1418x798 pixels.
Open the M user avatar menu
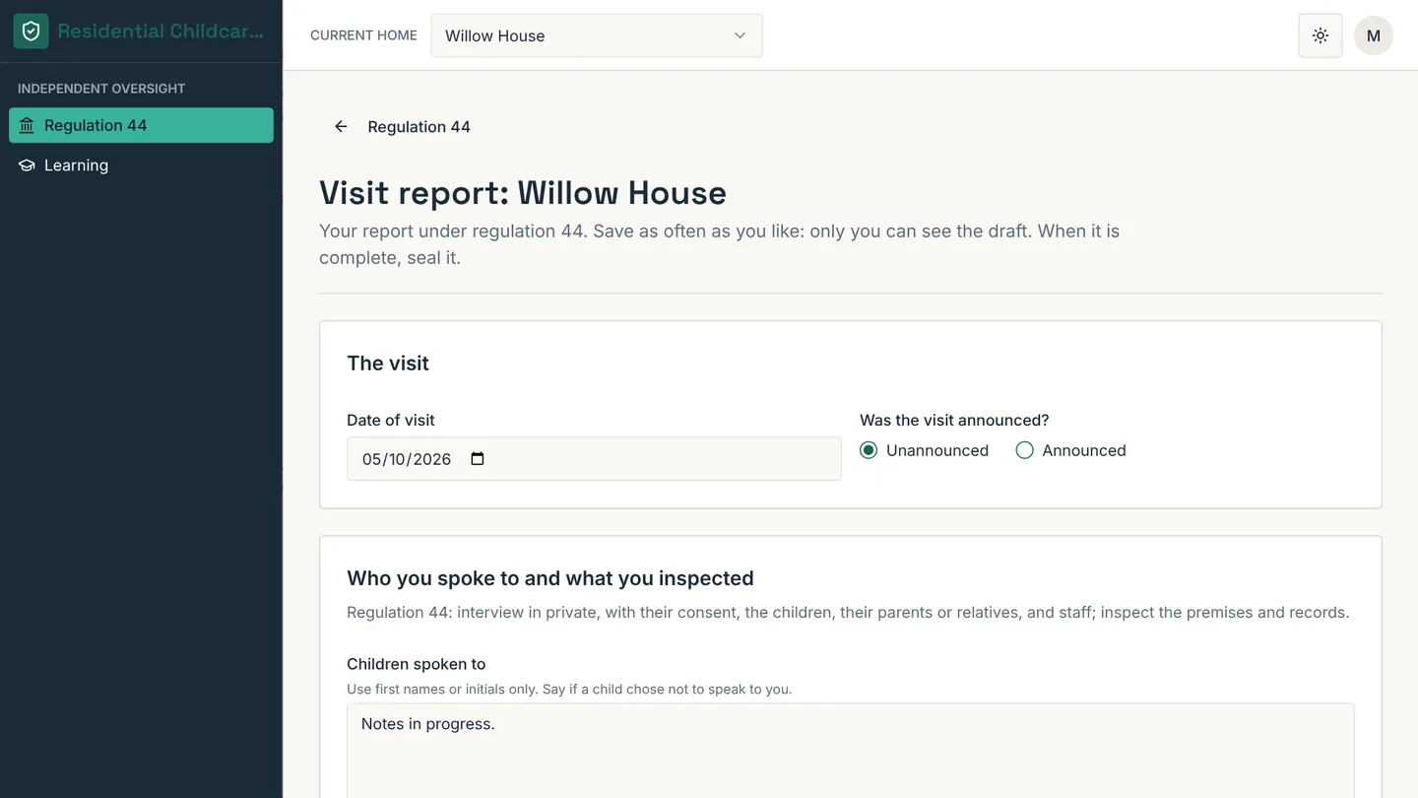[x=1374, y=35]
